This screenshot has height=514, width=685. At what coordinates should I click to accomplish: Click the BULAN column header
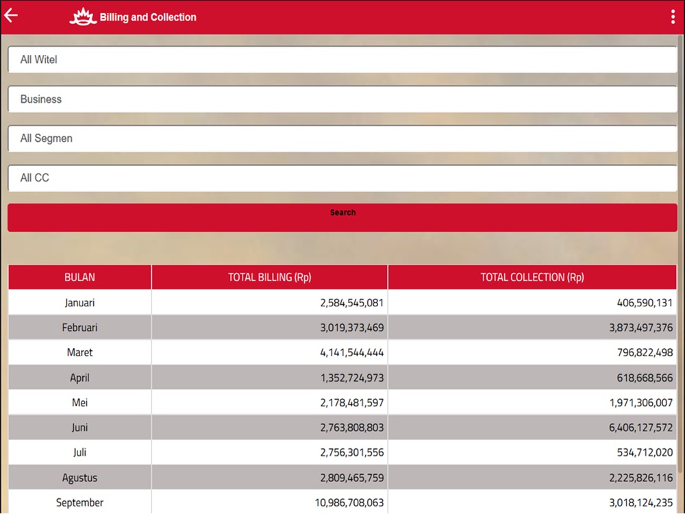point(79,277)
